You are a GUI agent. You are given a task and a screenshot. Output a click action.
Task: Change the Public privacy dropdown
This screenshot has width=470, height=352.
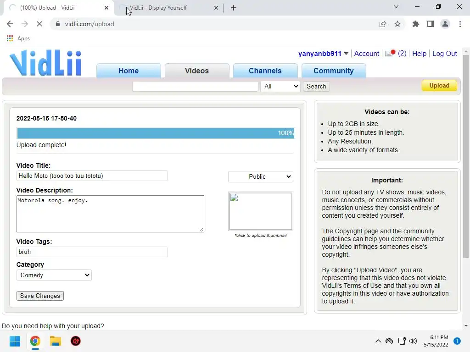261,176
